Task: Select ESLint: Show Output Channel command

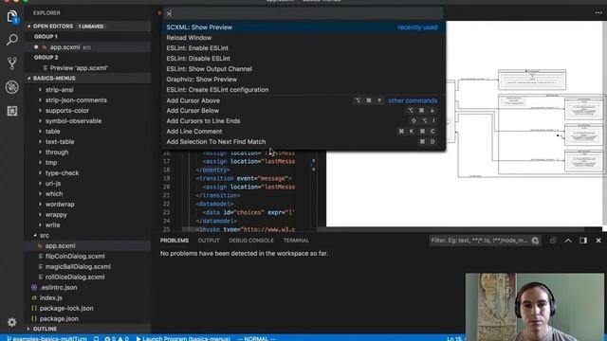Action: (303, 69)
